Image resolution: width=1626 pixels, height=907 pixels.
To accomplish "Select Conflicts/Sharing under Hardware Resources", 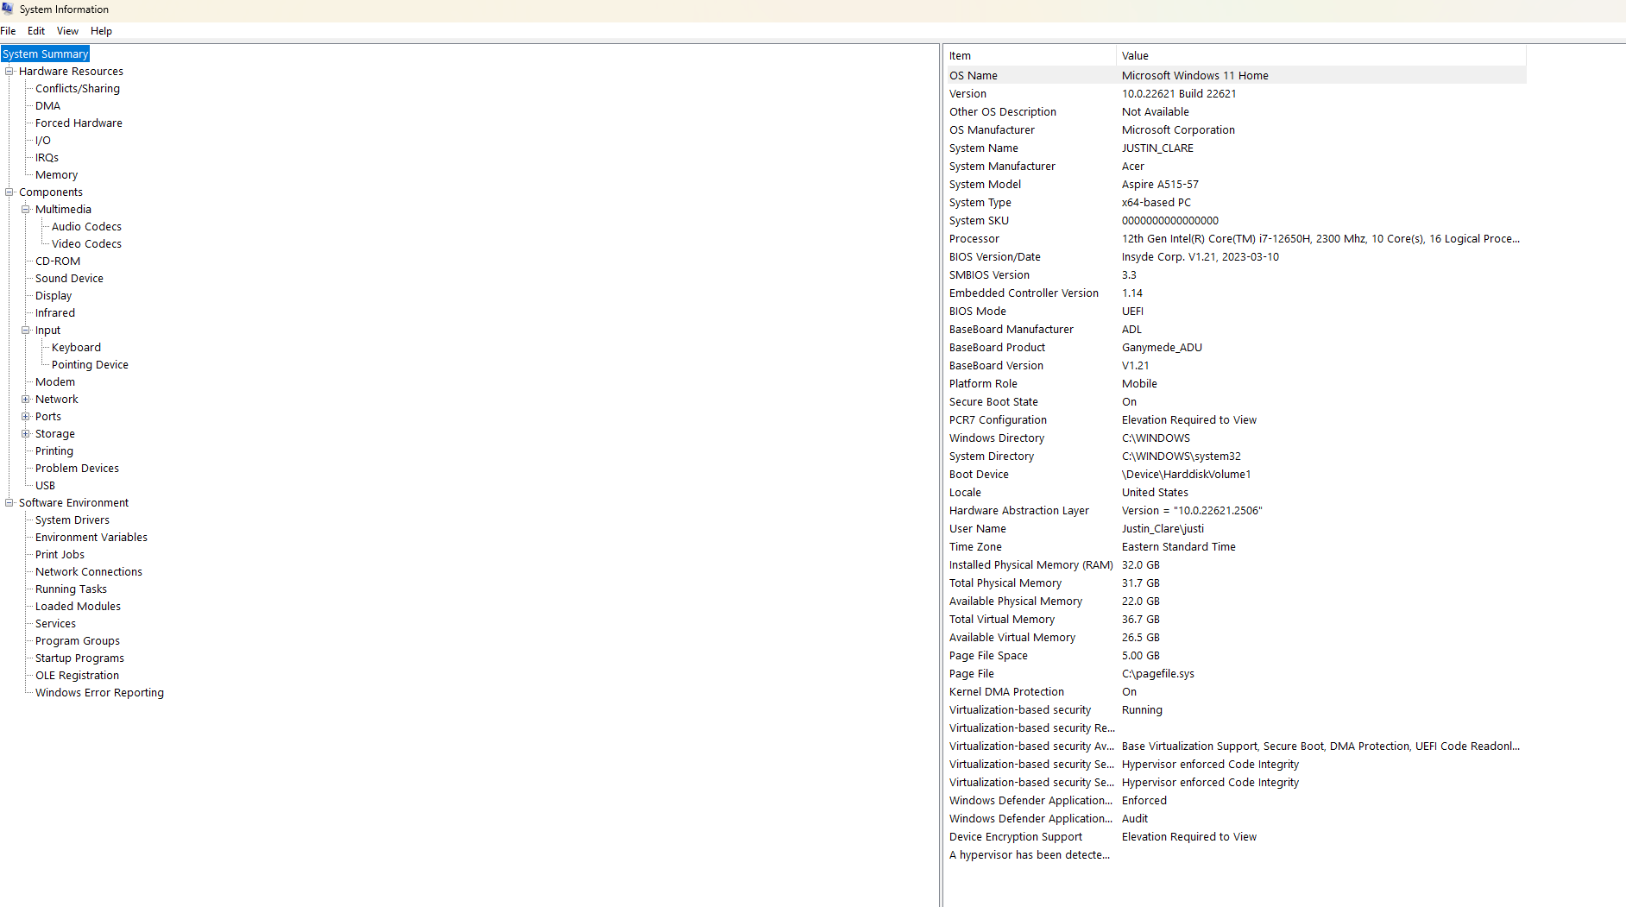I will [x=78, y=89].
